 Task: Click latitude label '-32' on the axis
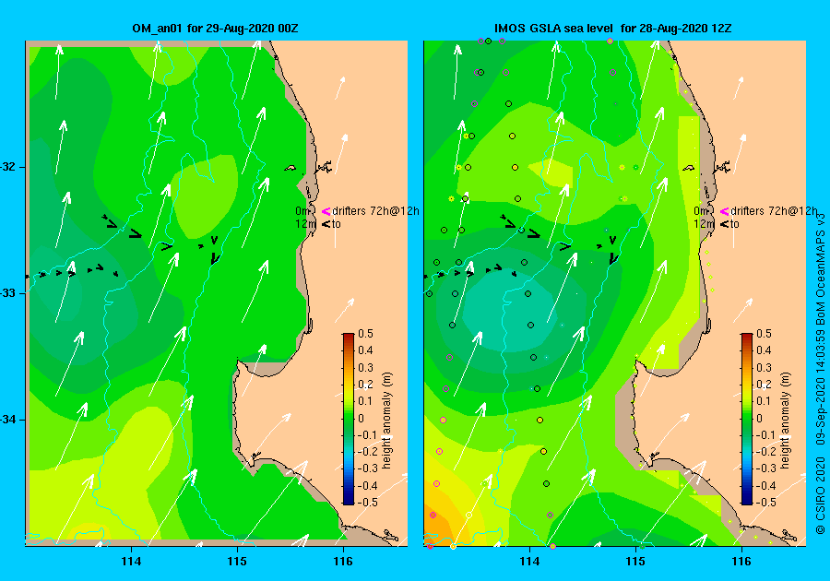[x=8, y=167]
